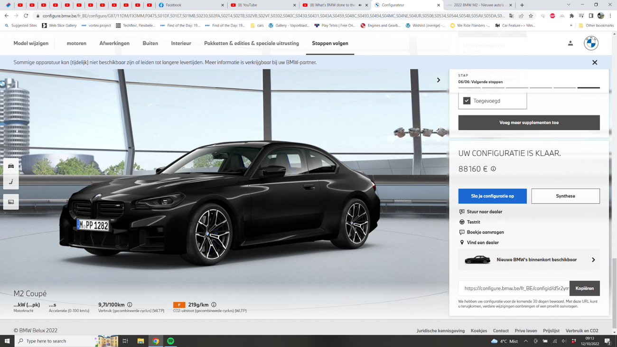This screenshot has width=617, height=347.
Task: Open Chrome media controls icon
Action: point(581,16)
